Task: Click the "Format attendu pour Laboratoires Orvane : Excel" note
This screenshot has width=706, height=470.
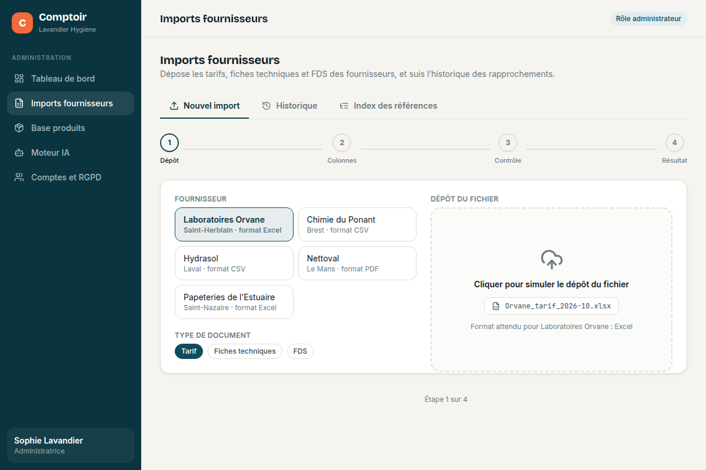Action: [x=551, y=327]
